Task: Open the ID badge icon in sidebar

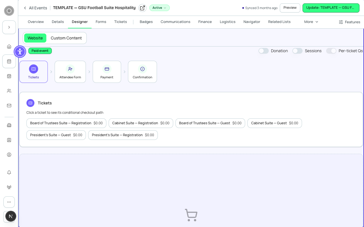Action: click(9, 140)
